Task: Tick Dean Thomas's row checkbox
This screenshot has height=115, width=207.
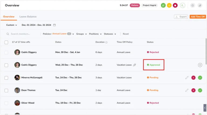Action: 6,90
